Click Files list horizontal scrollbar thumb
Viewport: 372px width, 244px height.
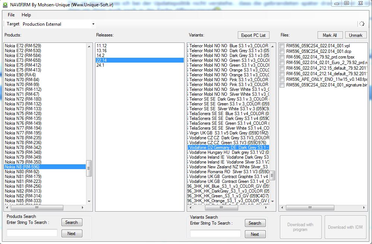click(310, 207)
